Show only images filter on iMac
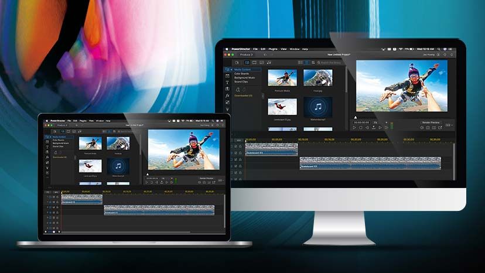 (x=262, y=63)
